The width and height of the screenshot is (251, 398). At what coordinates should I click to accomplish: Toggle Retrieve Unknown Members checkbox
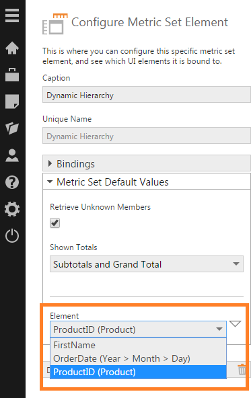(55, 223)
